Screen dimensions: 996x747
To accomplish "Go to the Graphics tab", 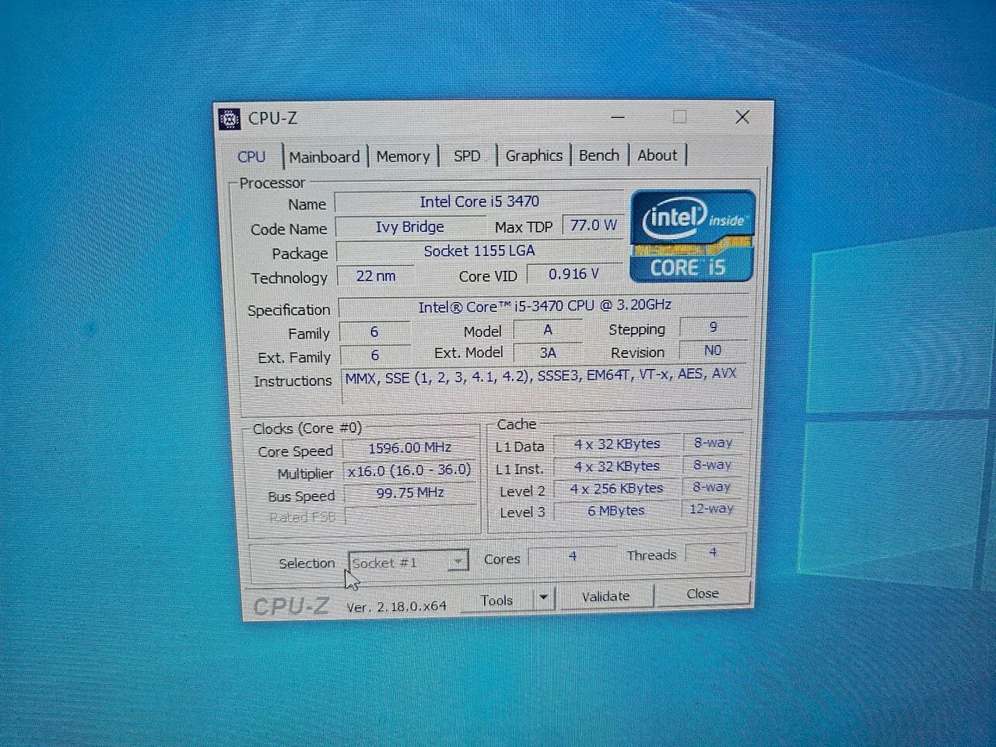I will point(534,155).
